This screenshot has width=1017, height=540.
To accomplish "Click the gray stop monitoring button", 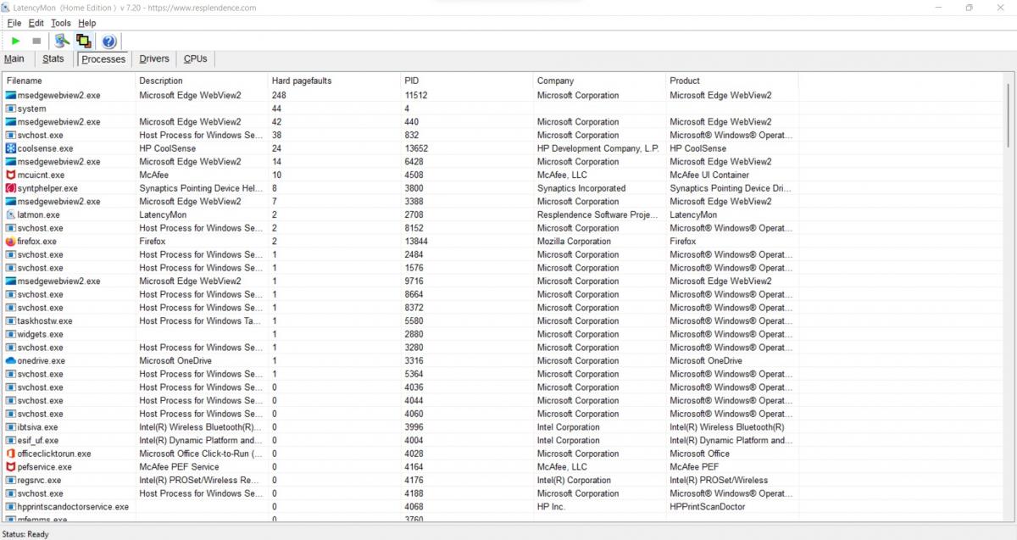I will pyautogui.click(x=36, y=41).
